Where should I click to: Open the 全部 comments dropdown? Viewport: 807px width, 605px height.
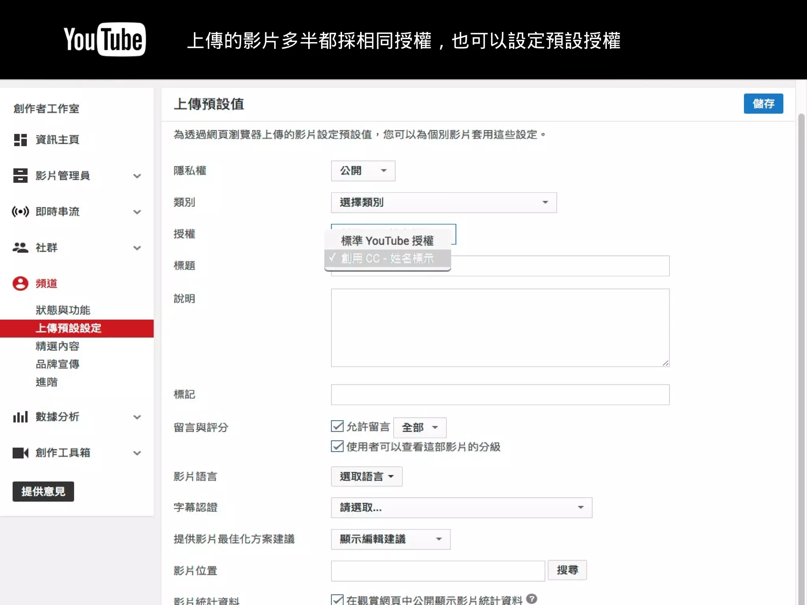point(420,427)
